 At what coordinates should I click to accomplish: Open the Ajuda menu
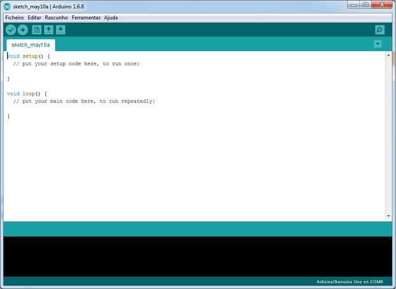coord(111,18)
